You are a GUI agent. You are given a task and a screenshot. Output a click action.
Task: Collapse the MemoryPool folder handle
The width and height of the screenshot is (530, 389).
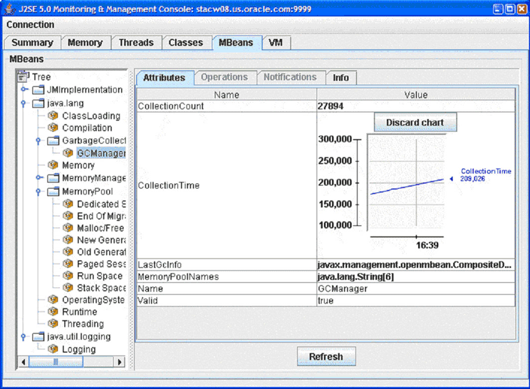pyautogui.click(x=38, y=192)
